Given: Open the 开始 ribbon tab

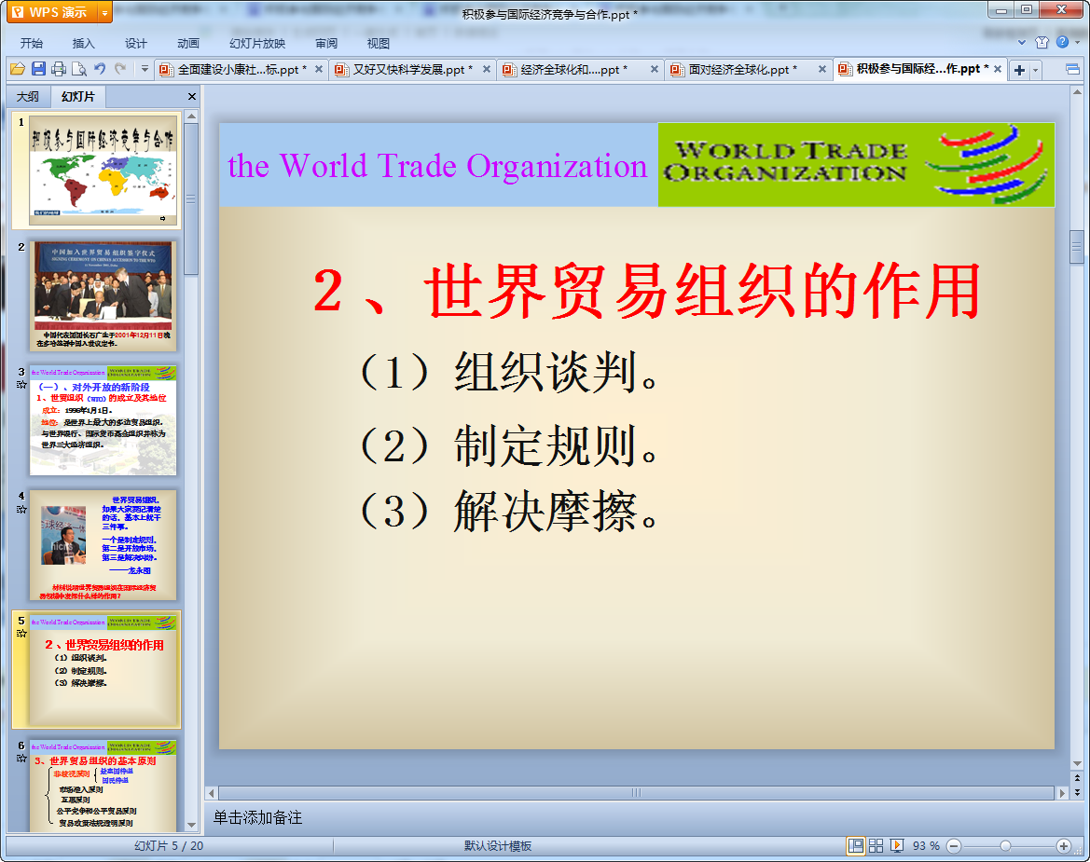Looking at the screenshot, I should [x=32, y=43].
